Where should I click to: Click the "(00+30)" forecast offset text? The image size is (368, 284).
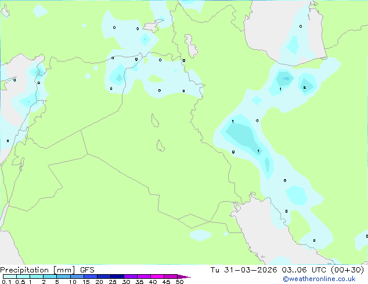click(x=347, y=270)
